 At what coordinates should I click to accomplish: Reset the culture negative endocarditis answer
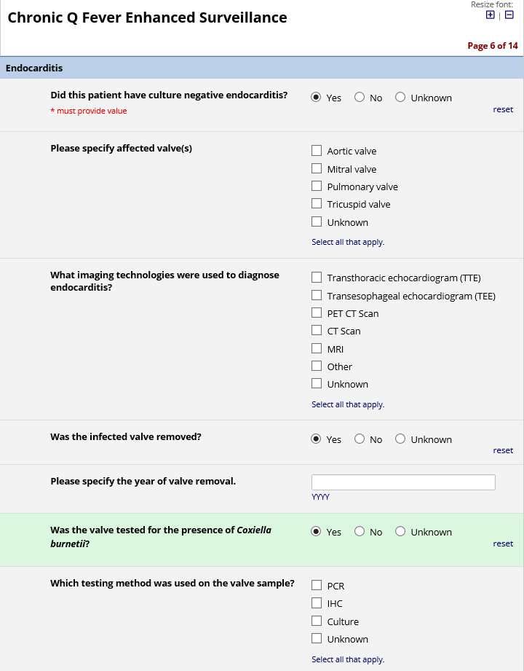pyautogui.click(x=503, y=109)
